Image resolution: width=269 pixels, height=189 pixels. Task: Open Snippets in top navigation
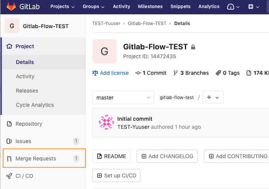point(180,6)
